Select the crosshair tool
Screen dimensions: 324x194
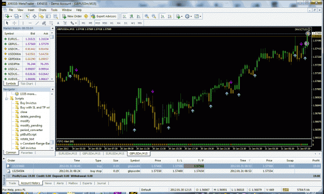coord(15,23)
